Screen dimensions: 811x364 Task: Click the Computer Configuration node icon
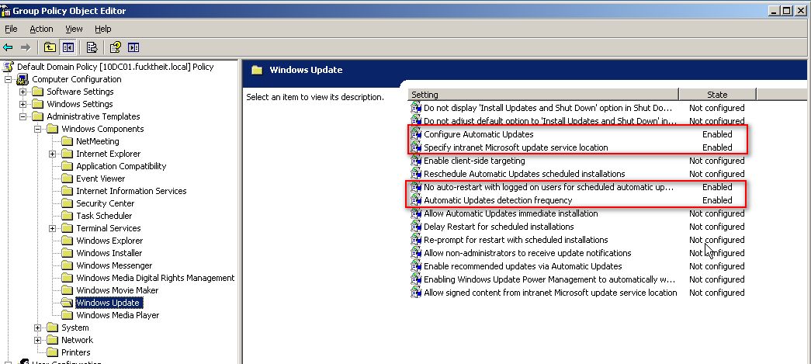pyautogui.click(x=23, y=79)
